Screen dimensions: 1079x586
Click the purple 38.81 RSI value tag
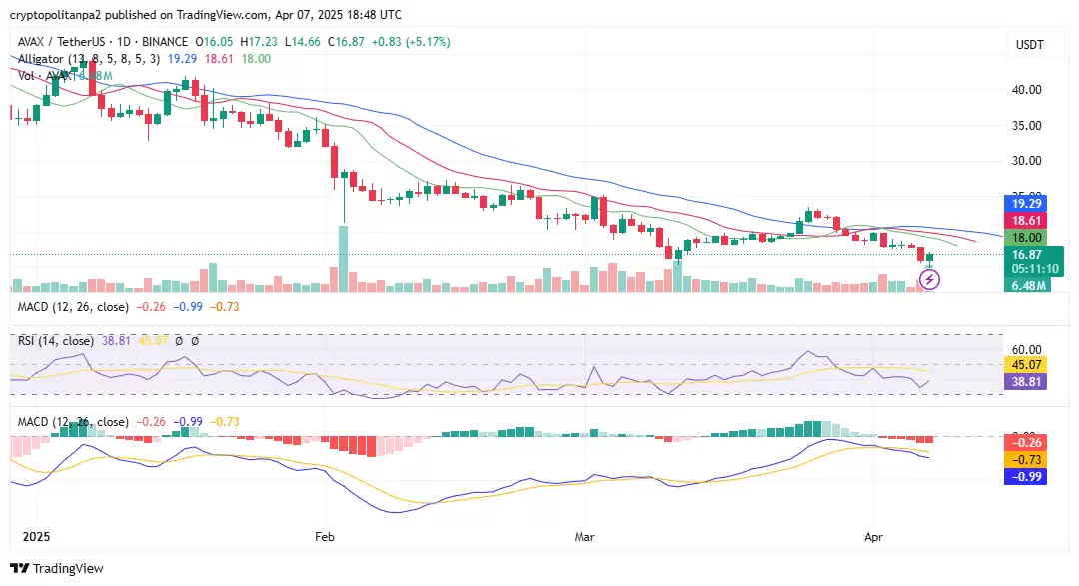[x=1023, y=381]
